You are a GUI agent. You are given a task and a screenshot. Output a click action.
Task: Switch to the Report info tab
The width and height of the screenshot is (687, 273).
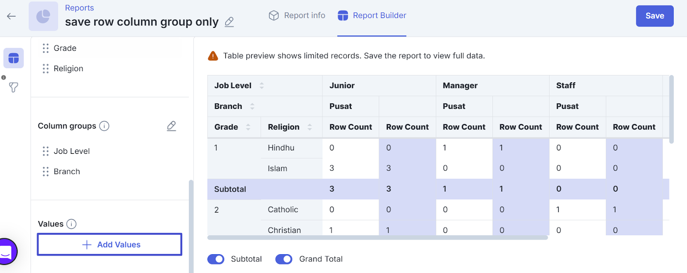297,16
